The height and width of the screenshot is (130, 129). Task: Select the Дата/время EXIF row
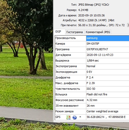92,55
